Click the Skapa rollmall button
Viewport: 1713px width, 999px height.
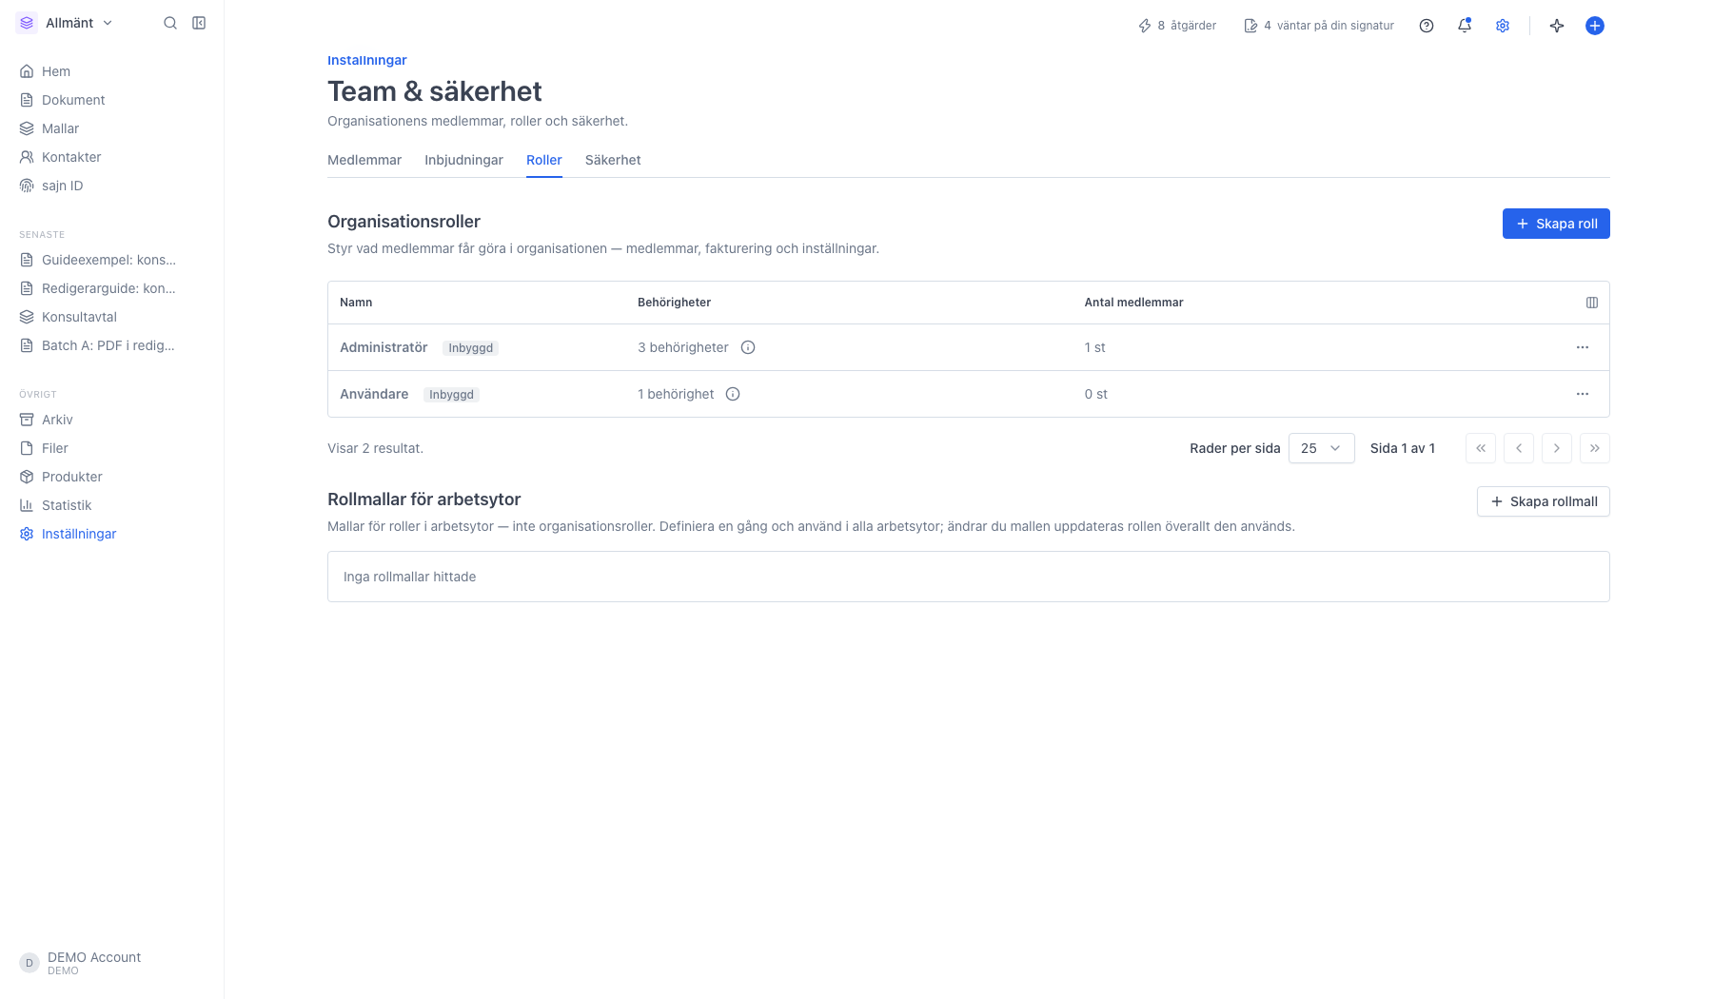(x=1544, y=501)
